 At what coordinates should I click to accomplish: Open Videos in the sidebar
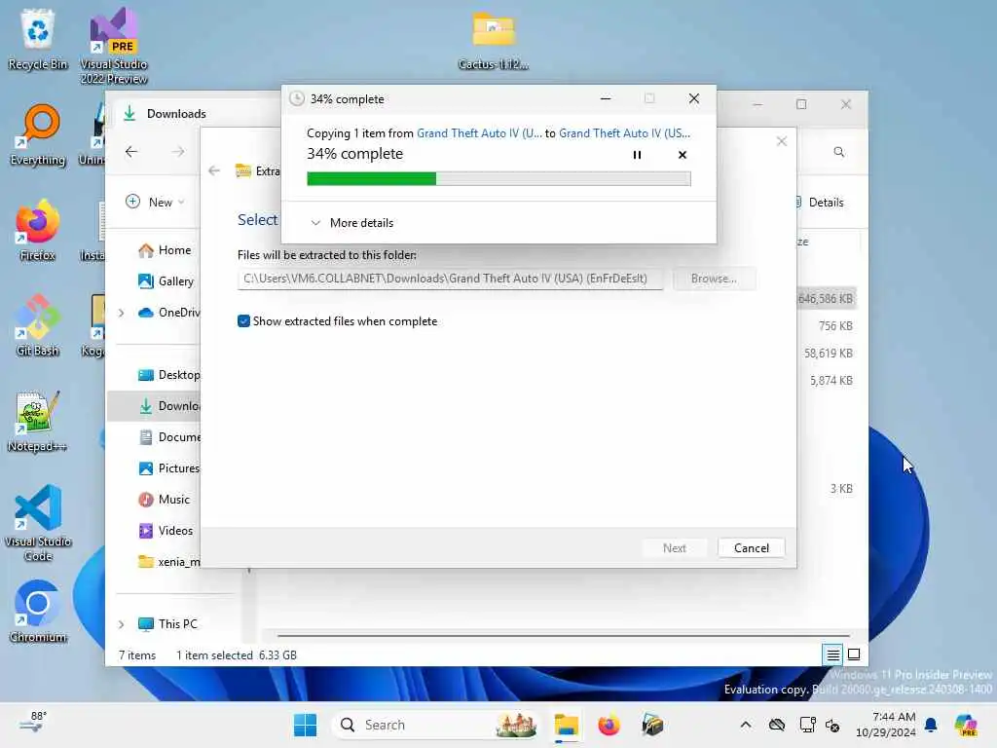tap(166, 531)
